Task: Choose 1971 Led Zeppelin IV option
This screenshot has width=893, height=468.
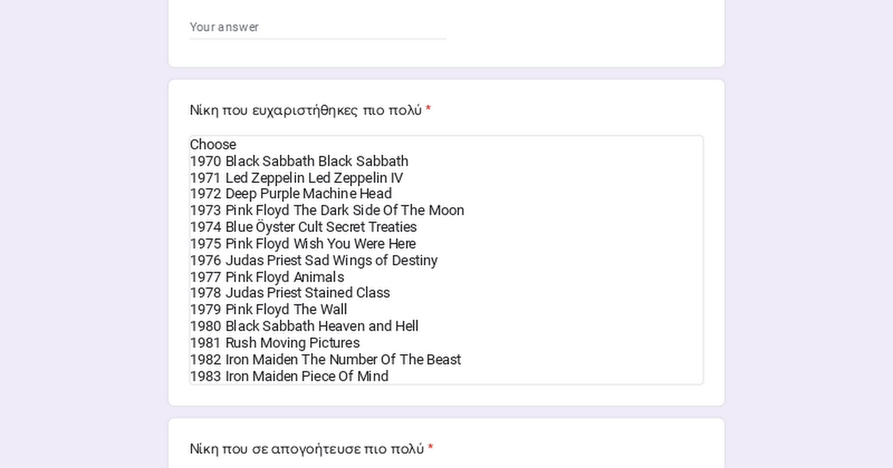Action: coord(296,178)
